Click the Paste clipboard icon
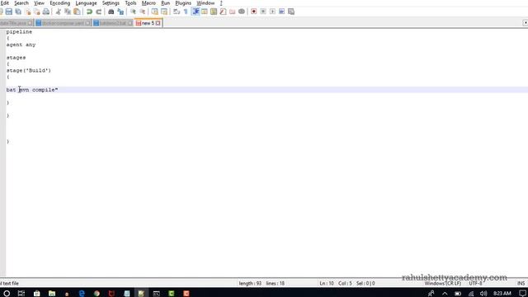 coord(77,12)
